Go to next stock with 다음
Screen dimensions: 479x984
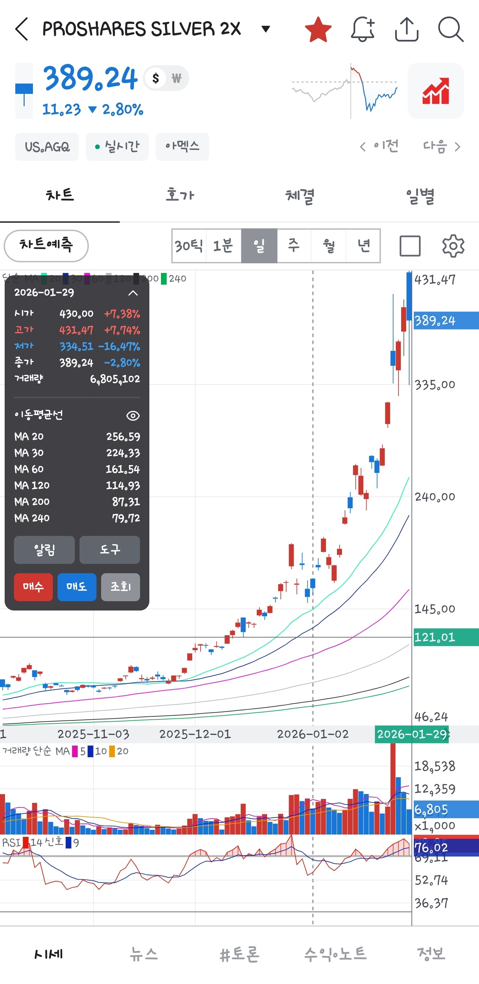click(x=442, y=146)
